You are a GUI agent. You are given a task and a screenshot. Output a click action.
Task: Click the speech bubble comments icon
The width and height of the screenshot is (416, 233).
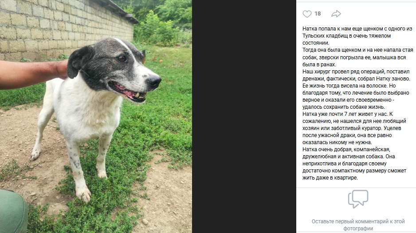pyautogui.click(x=358, y=199)
